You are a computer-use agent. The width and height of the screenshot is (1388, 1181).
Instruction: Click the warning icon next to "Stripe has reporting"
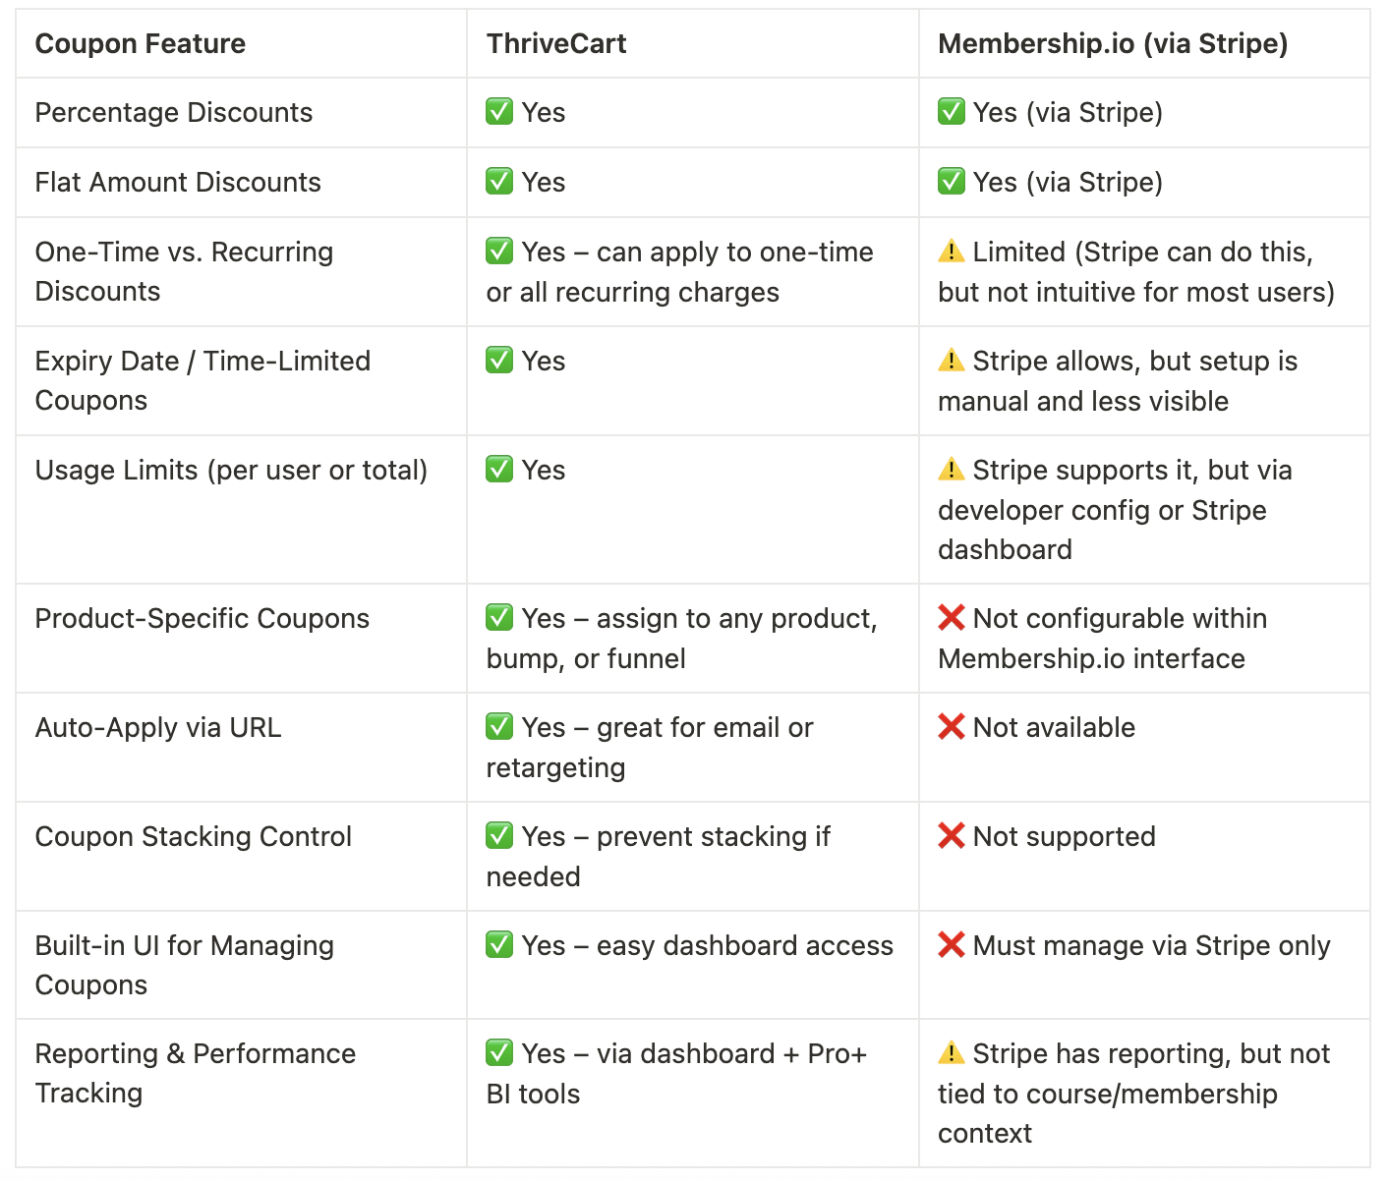coord(951,1053)
